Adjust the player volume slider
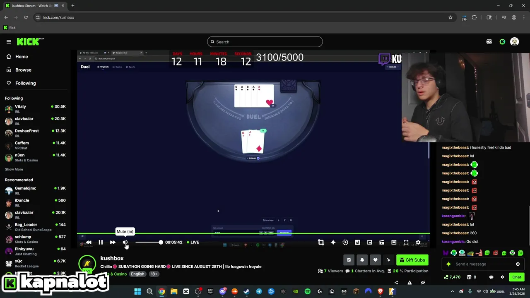The image size is (530, 298). pos(149,242)
